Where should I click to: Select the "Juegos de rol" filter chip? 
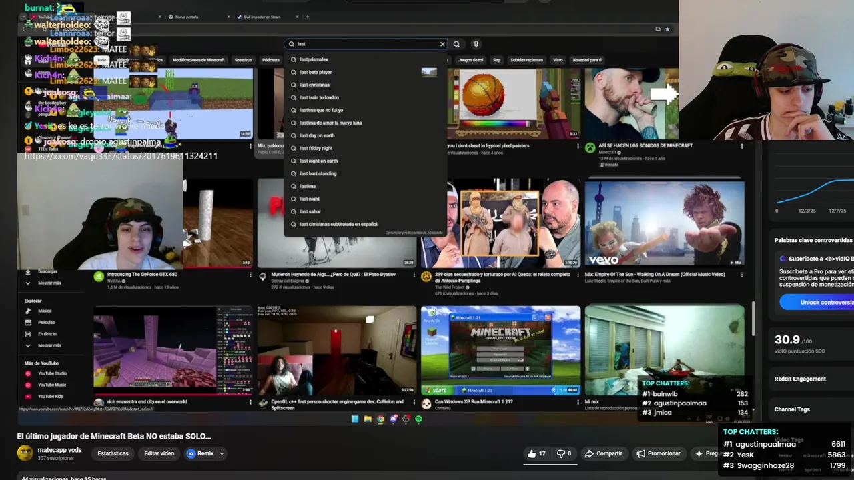470,60
